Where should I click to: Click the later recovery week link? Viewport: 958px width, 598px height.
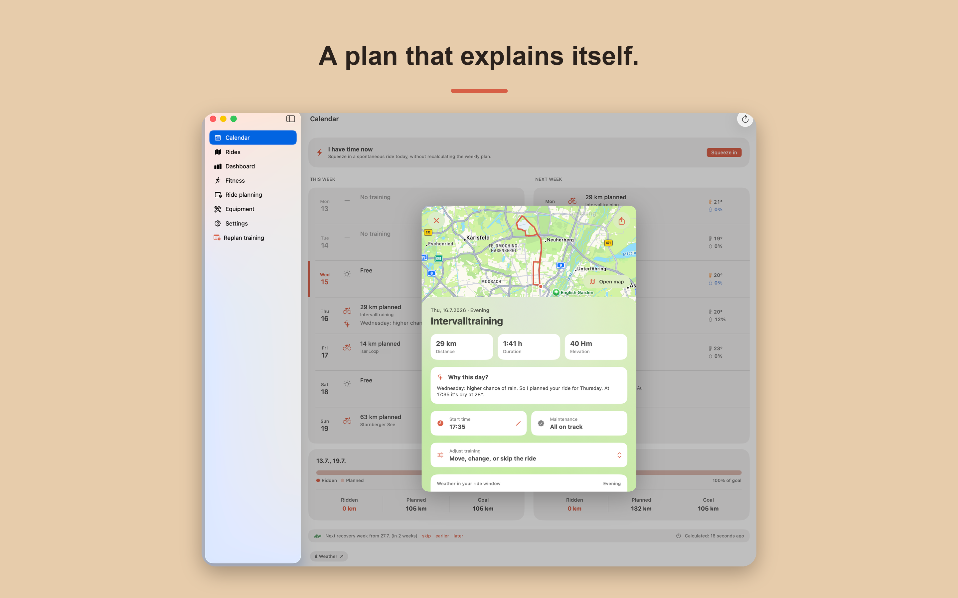(x=458, y=536)
